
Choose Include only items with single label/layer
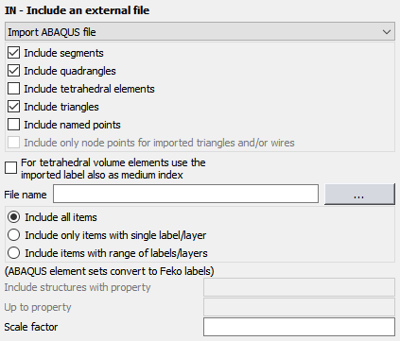(13, 235)
